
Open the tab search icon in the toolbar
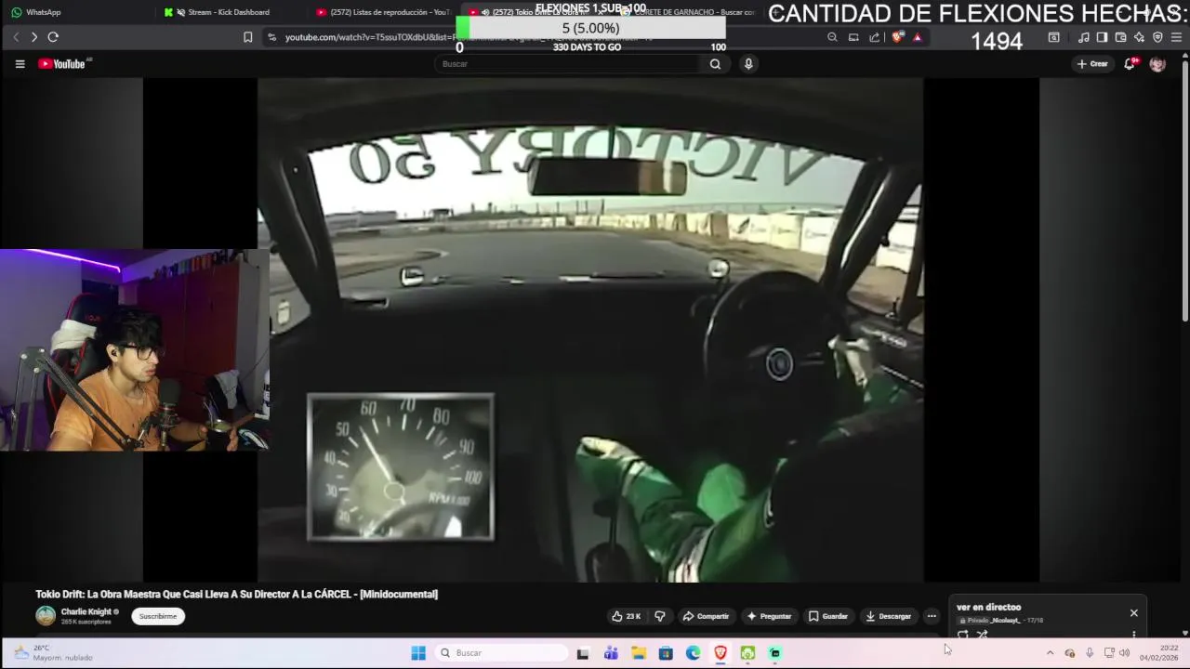1053,37
